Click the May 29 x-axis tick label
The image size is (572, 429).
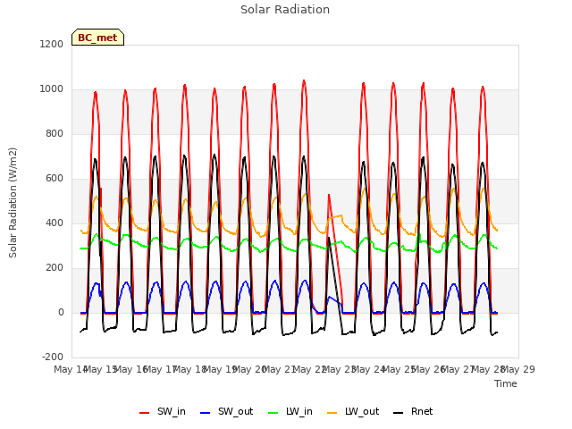coord(518,369)
